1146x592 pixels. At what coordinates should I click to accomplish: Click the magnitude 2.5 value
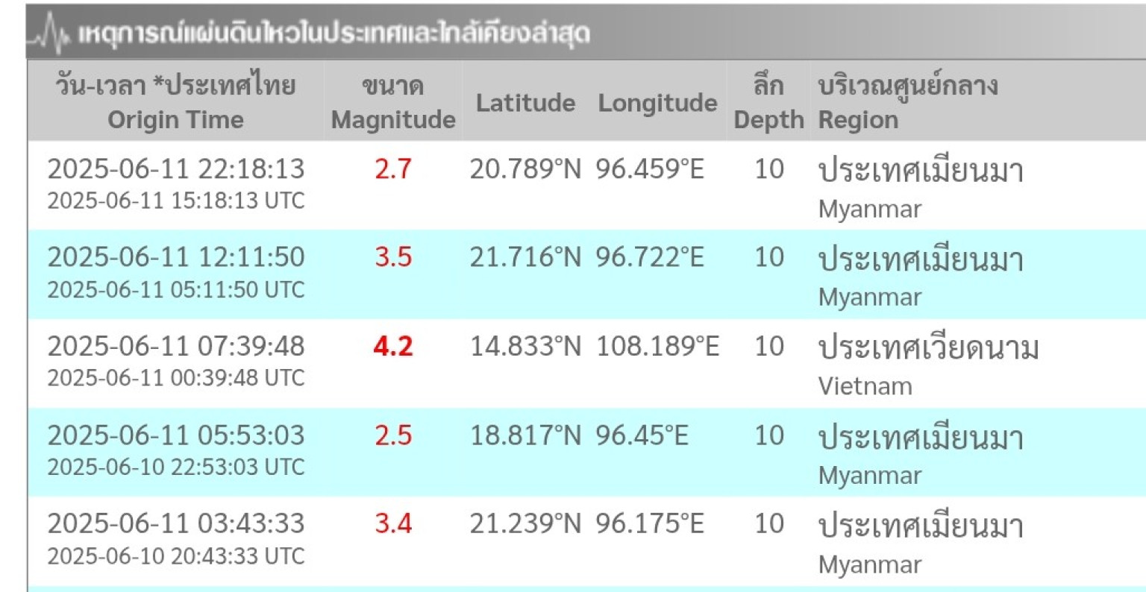(x=393, y=435)
